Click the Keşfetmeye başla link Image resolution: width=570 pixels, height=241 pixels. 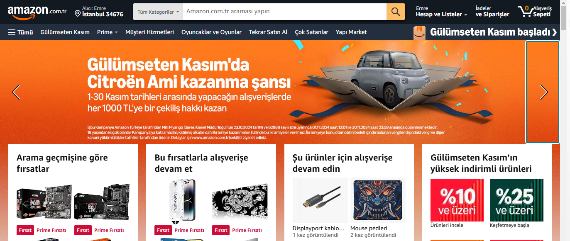click(509, 225)
